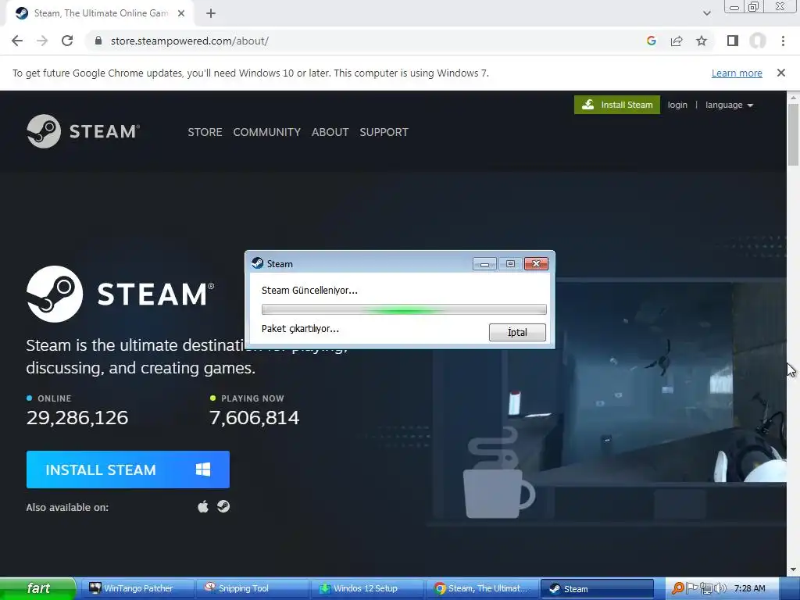Switch to Snipping Tool in taskbar
This screenshot has width=800, height=600.
(x=252, y=588)
